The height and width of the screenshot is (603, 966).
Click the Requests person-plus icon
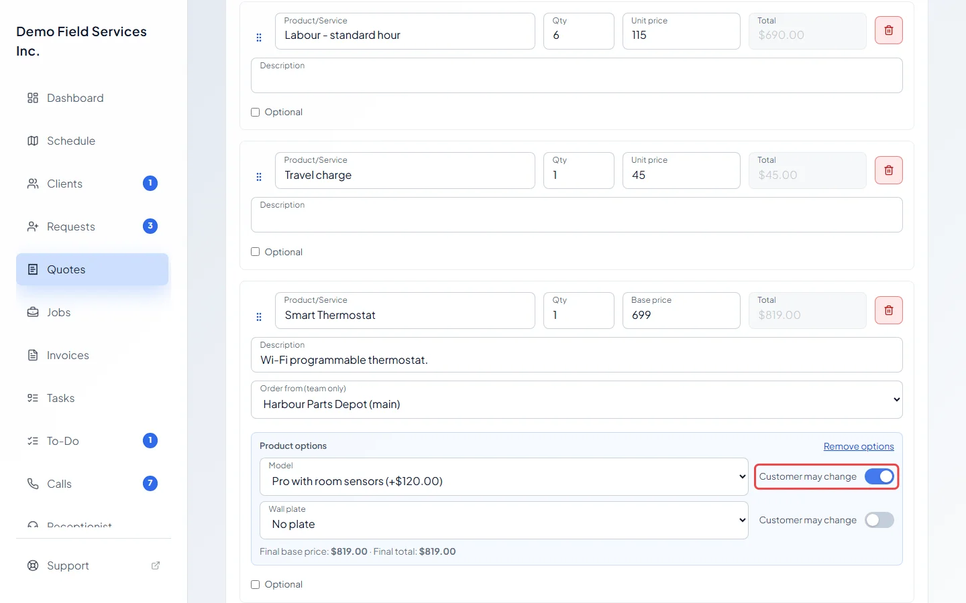pyautogui.click(x=33, y=226)
